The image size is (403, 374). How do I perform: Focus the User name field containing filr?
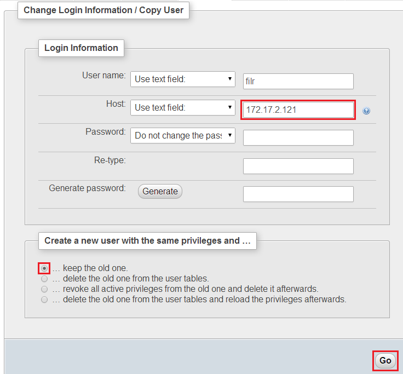point(298,82)
